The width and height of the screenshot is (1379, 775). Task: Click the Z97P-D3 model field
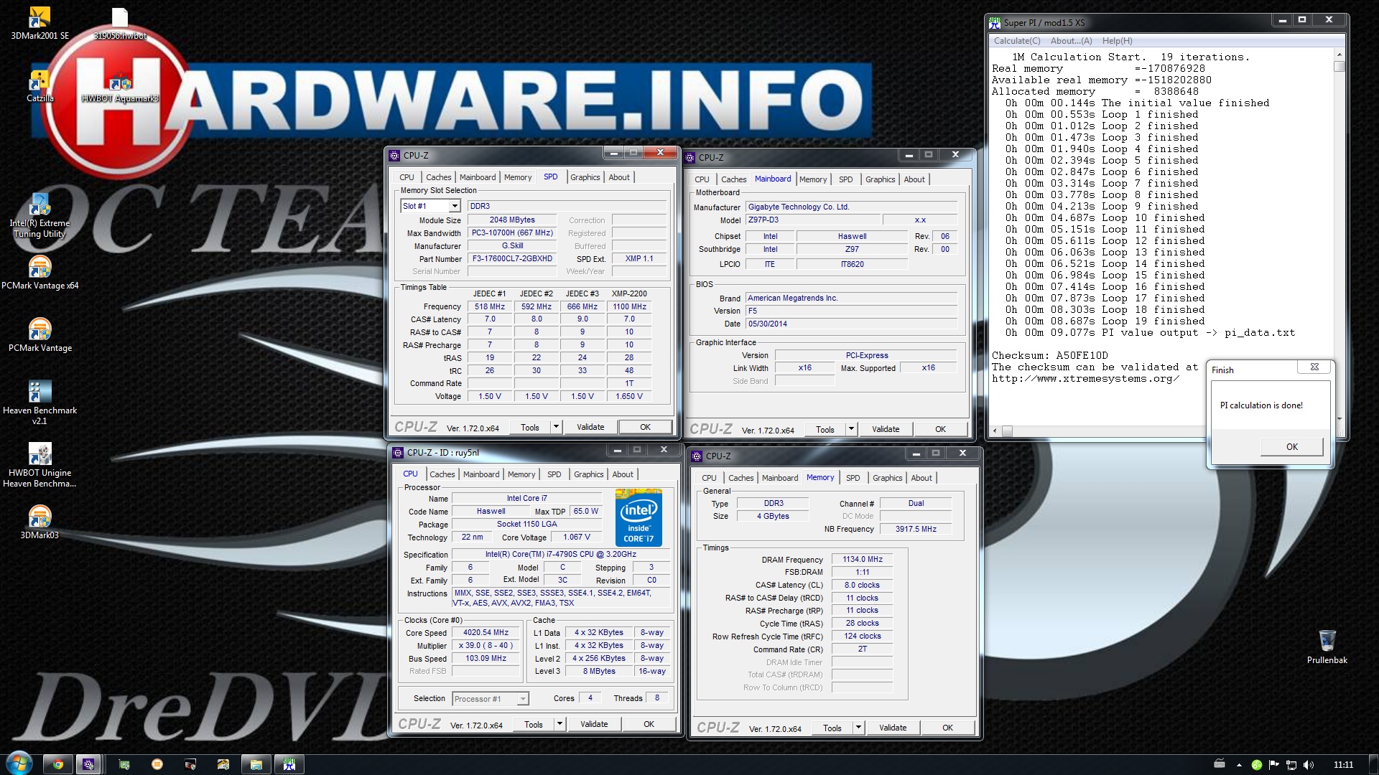pyautogui.click(x=812, y=220)
